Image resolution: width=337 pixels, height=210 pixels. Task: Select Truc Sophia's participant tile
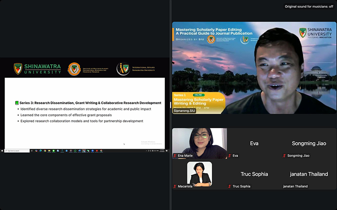pos(254,174)
